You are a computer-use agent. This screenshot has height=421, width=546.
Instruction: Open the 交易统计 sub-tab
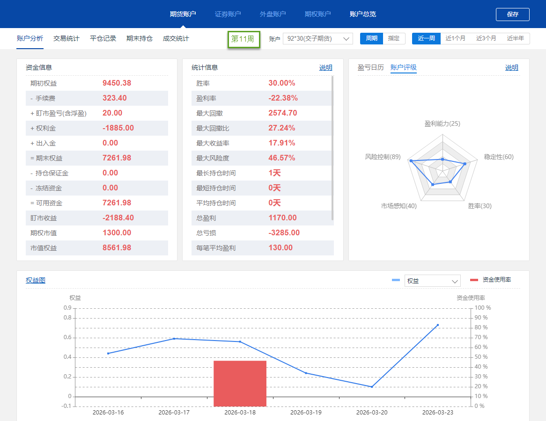(x=66, y=38)
